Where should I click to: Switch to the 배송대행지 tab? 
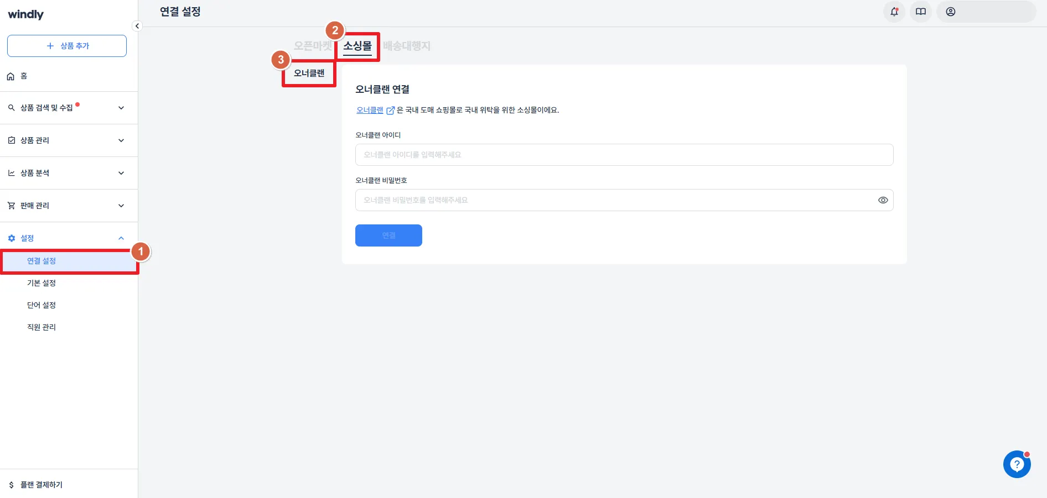tap(407, 46)
